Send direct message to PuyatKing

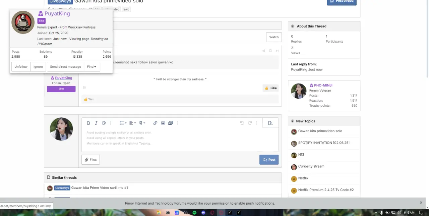[65, 67]
